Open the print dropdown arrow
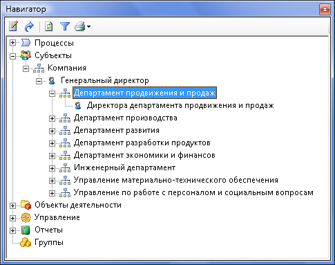 88,27
